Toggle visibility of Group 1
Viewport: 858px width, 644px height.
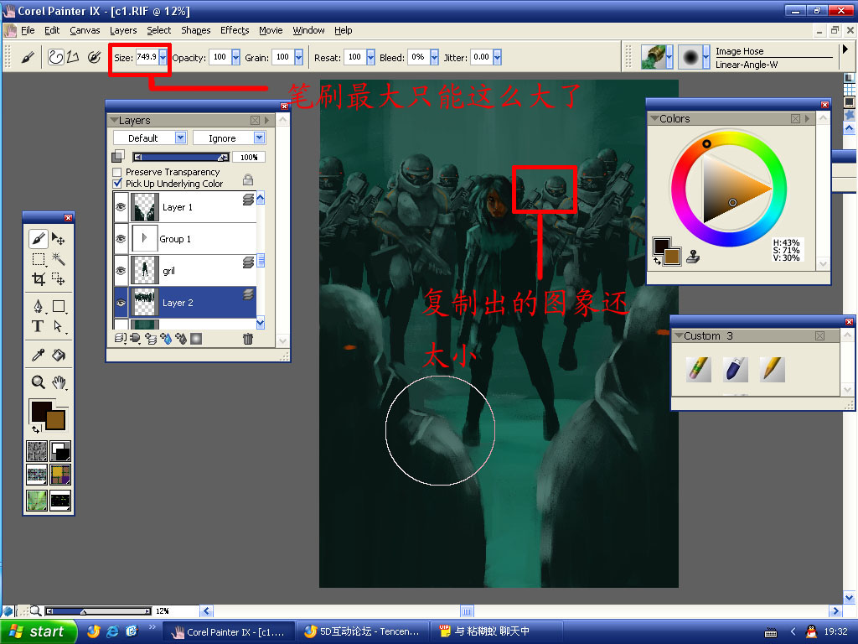121,239
